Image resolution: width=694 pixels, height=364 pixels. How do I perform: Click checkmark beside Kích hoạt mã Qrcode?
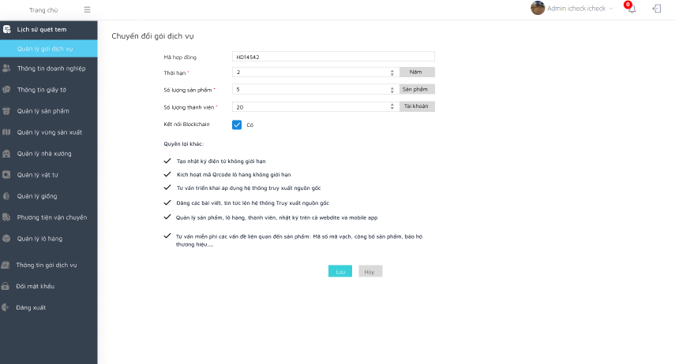(167, 174)
